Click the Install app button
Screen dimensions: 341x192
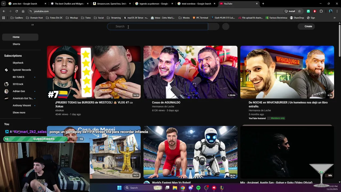290,11
